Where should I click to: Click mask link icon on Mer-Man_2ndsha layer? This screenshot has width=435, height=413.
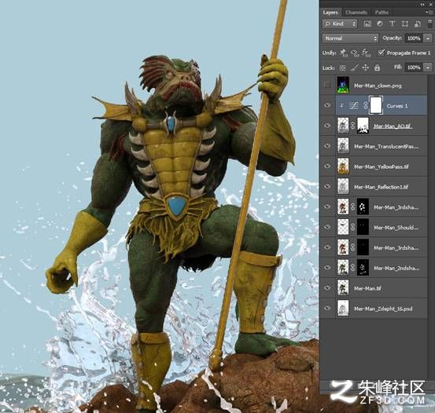point(353,268)
